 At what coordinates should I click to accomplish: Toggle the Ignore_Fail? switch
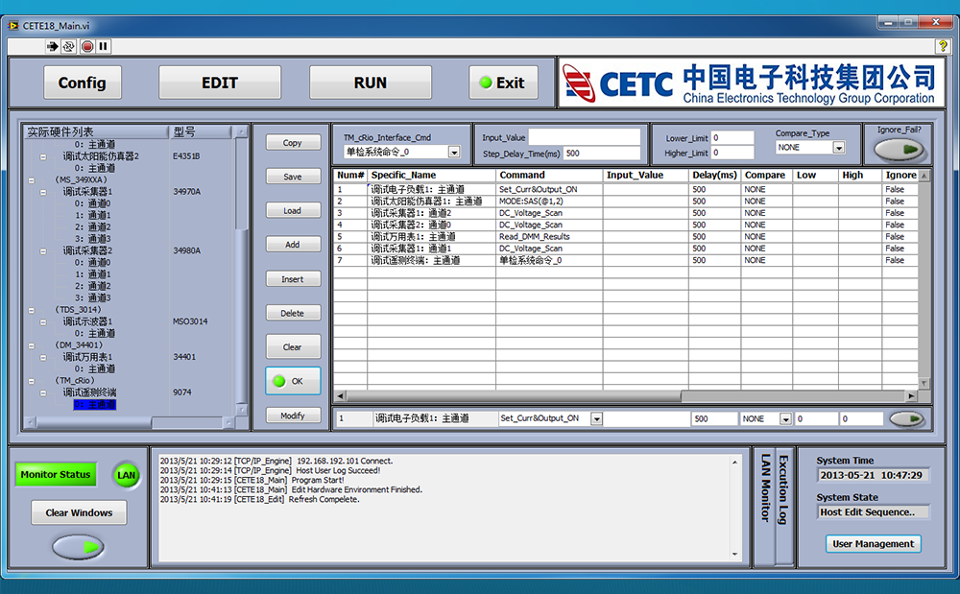click(898, 150)
